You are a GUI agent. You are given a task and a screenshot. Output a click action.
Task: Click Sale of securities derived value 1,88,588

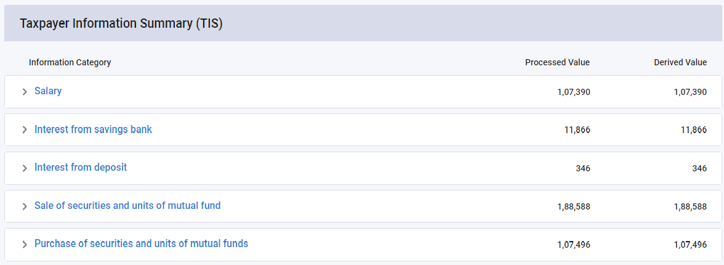(x=690, y=206)
